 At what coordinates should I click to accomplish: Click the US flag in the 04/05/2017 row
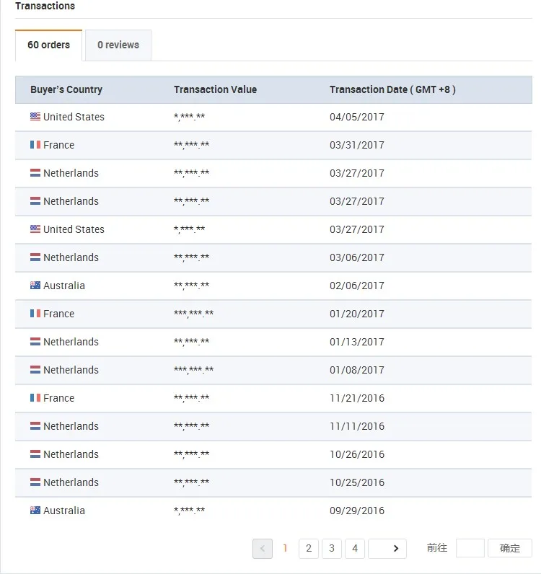[35, 117]
